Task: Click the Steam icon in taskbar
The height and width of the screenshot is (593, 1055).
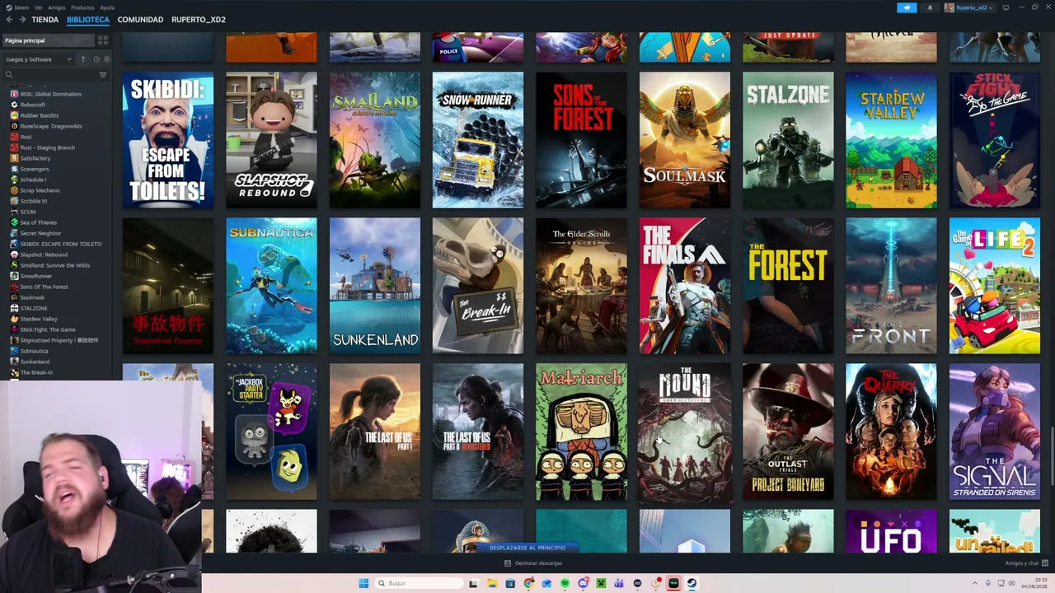Action: click(x=692, y=583)
